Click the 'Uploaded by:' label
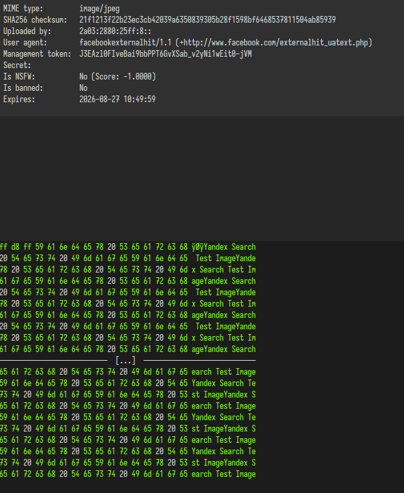 click(x=27, y=31)
